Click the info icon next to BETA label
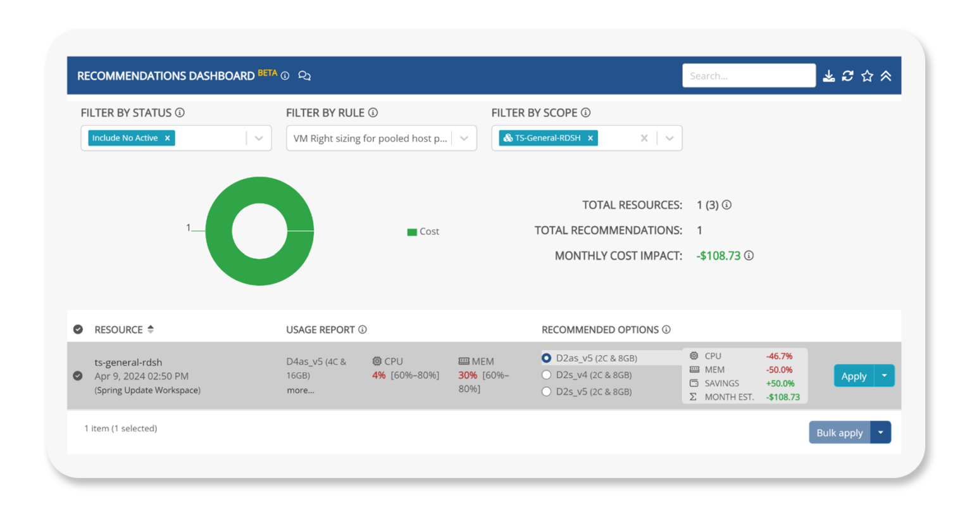The width and height of the screenshot is (972, 507). point(285,76)
